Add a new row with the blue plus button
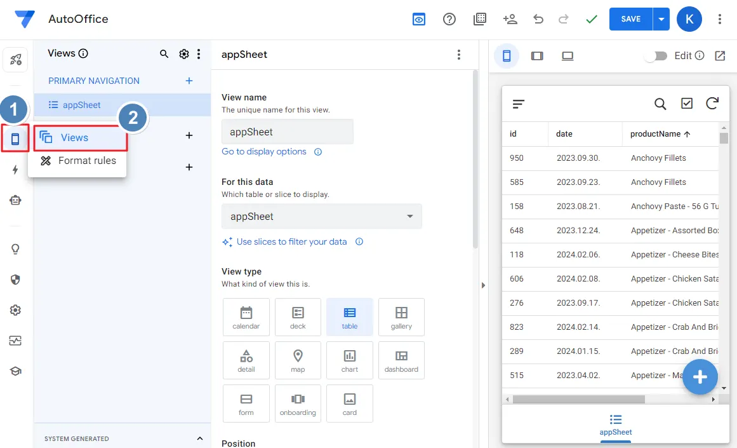This screenshot has height=448, width=737. pyautogui.click(x=700, y=376)
